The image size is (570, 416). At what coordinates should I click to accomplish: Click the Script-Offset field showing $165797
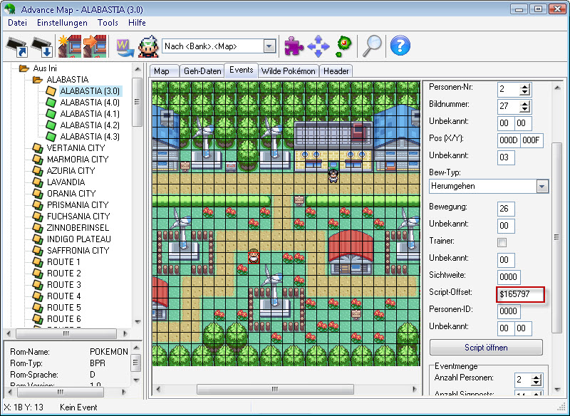[x=521, y=294]
